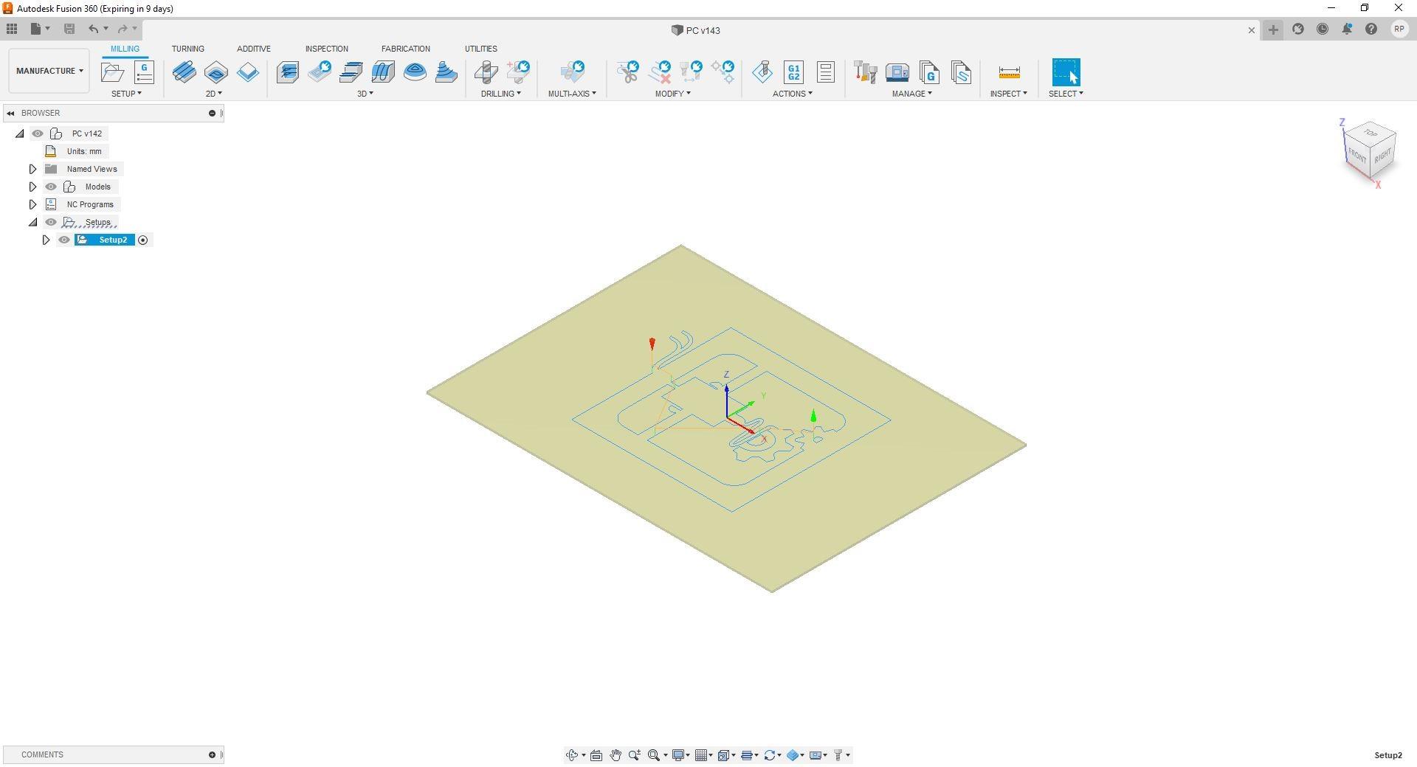This screenshot has height=767, width=1417.
Task: Open the SELECT dropdown menu
Action: tap(1066, 94)
